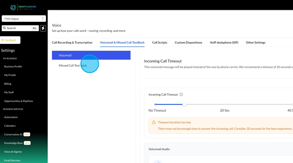
Task: Switch to Custom Dispositions tab
Action: click(188, 42)
